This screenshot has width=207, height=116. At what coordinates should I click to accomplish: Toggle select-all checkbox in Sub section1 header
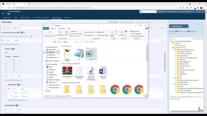pyautogui.click(x=12, y=89)
